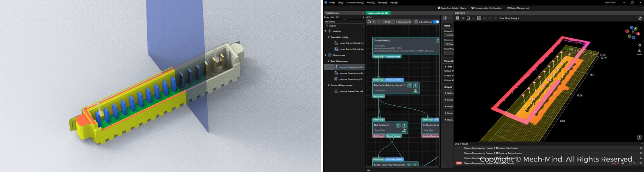Click the 3D axis orientation gizmo

632,33
